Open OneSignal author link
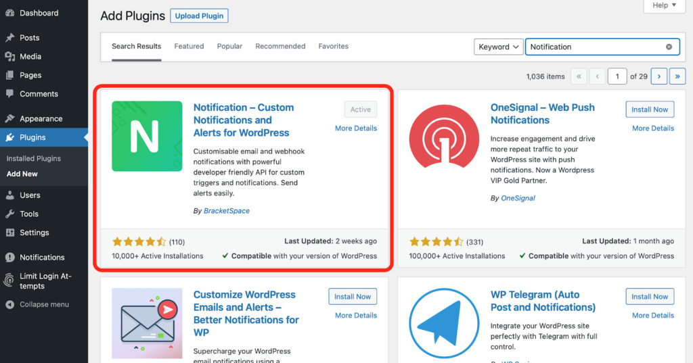This screenshot has height=363, width=693. (518, 198)
